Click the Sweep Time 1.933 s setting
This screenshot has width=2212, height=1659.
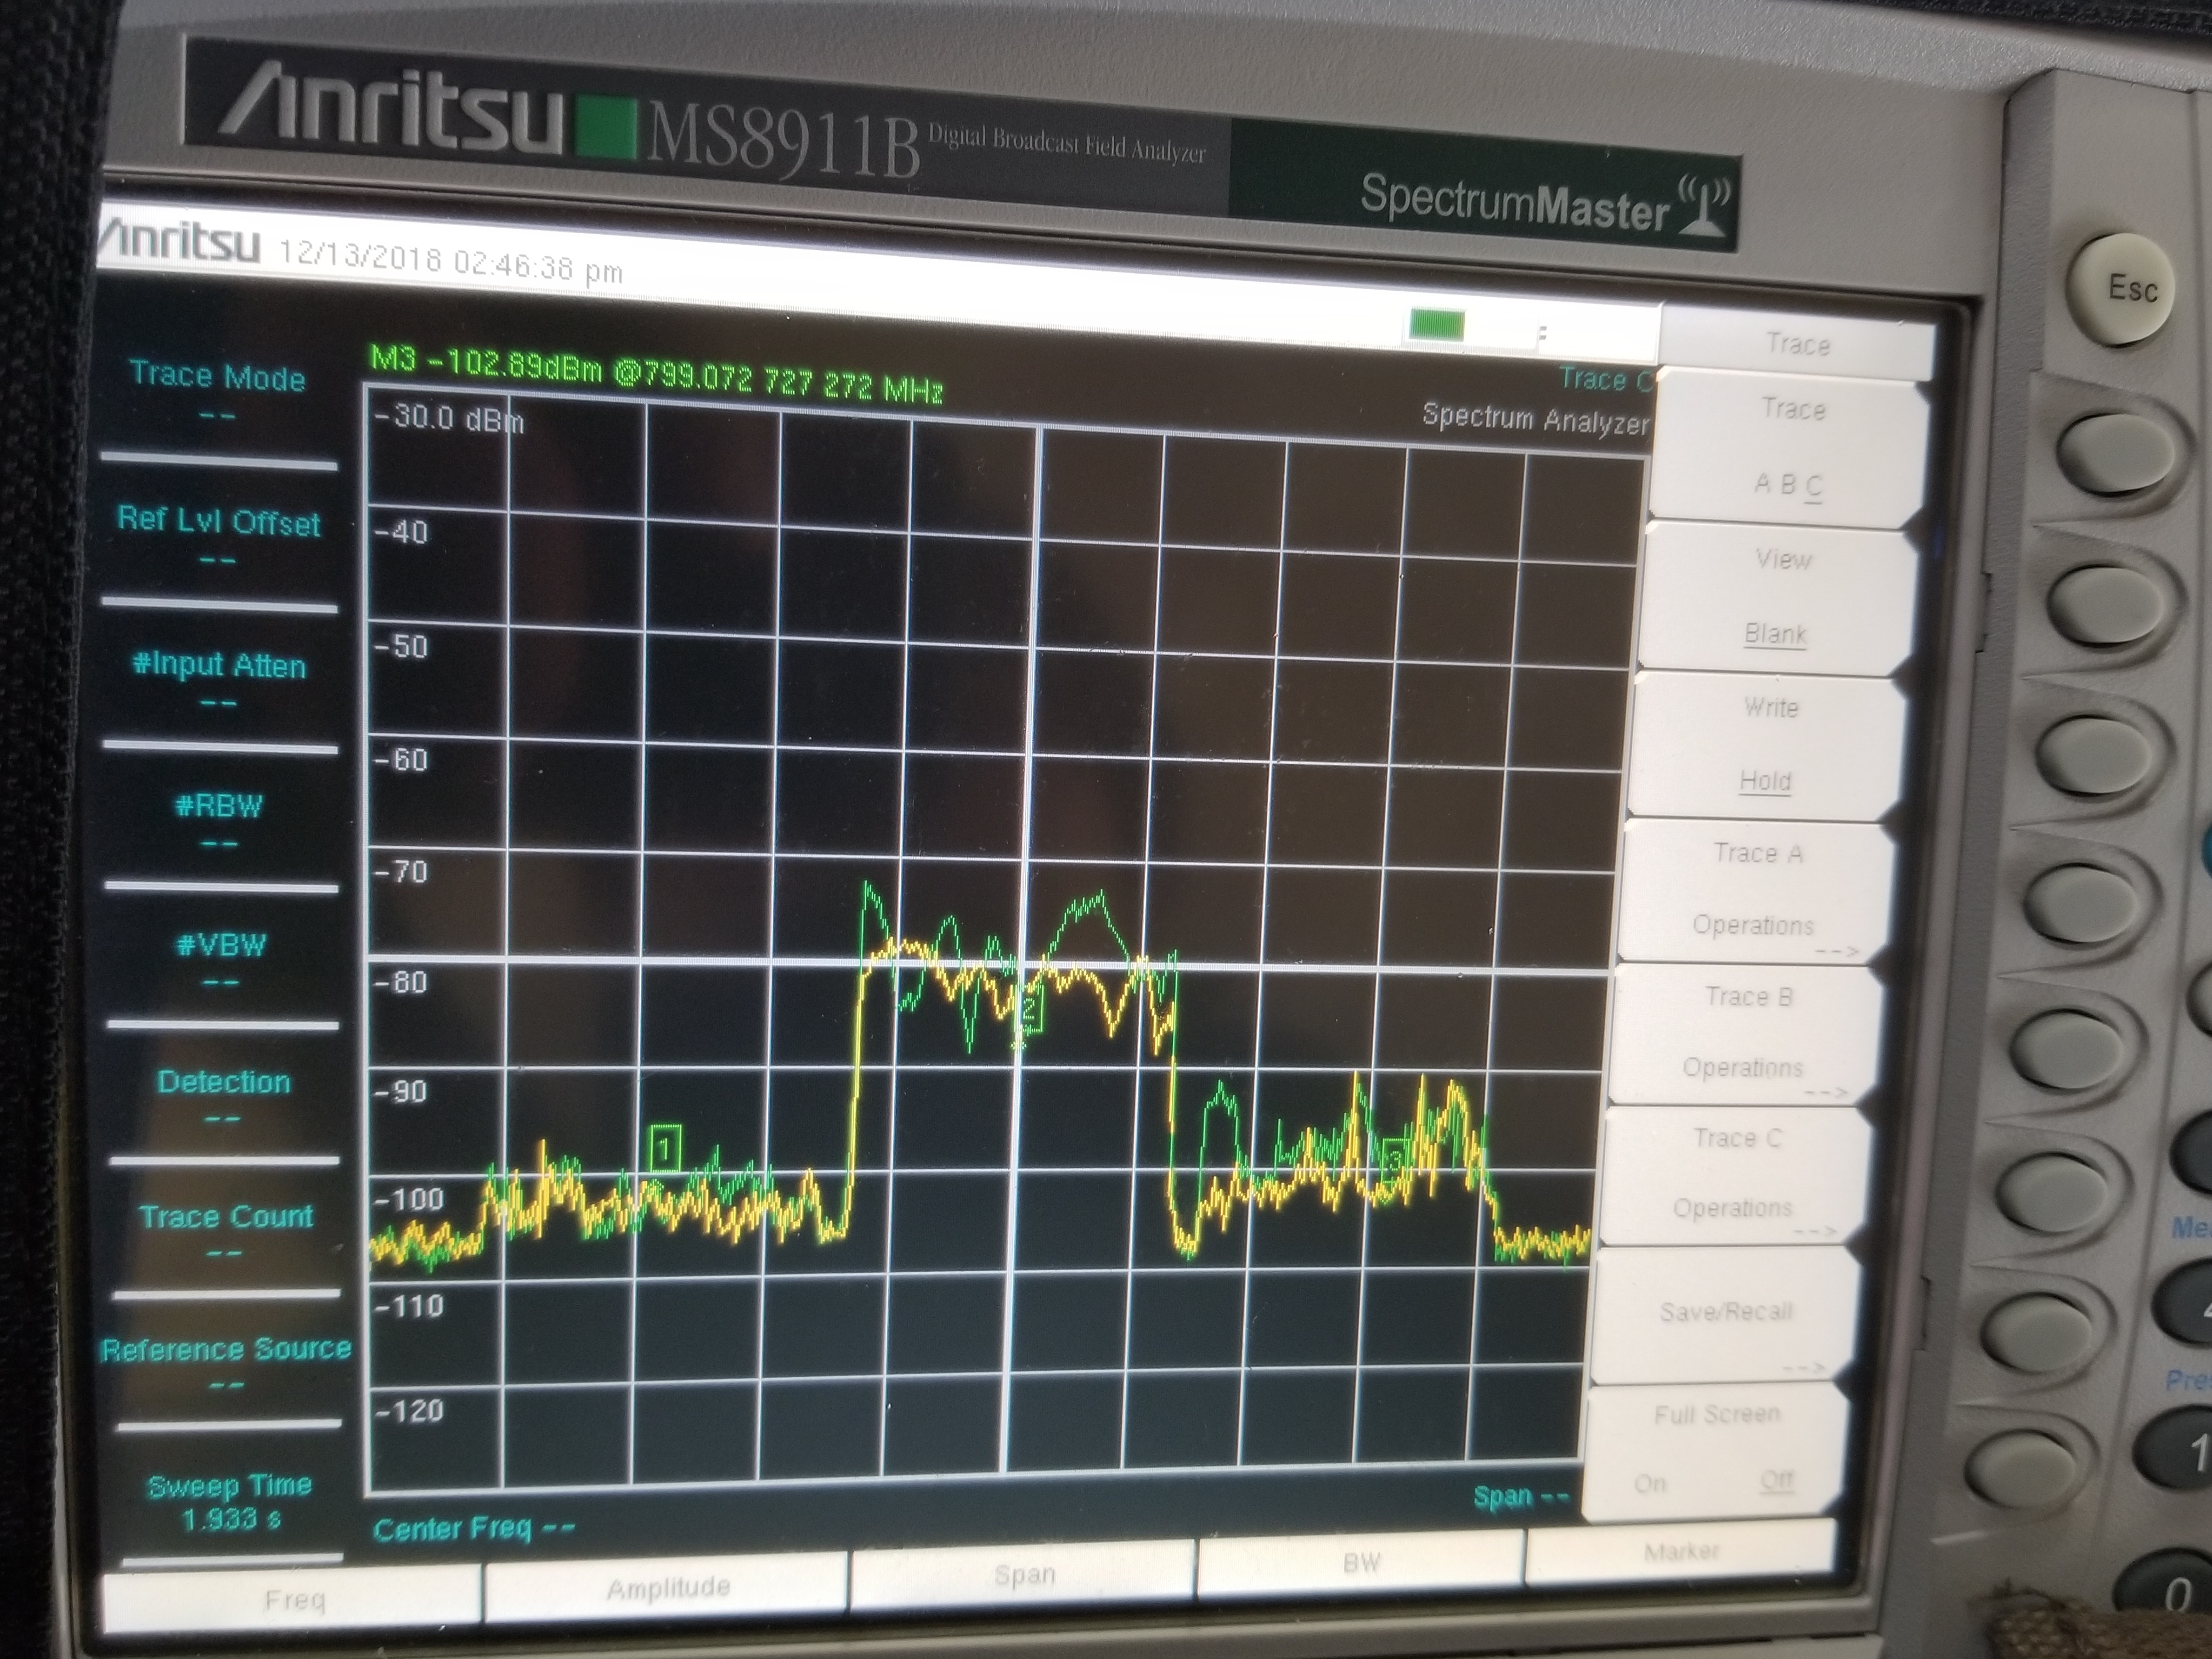pos(230,1502)
